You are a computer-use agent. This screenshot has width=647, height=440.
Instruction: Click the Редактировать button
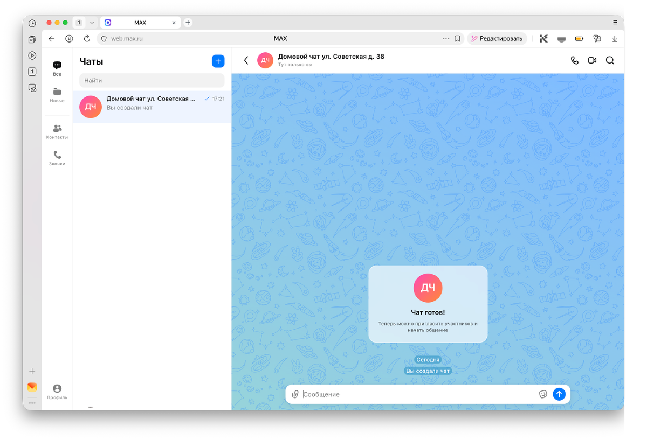[x=497, y=38]
